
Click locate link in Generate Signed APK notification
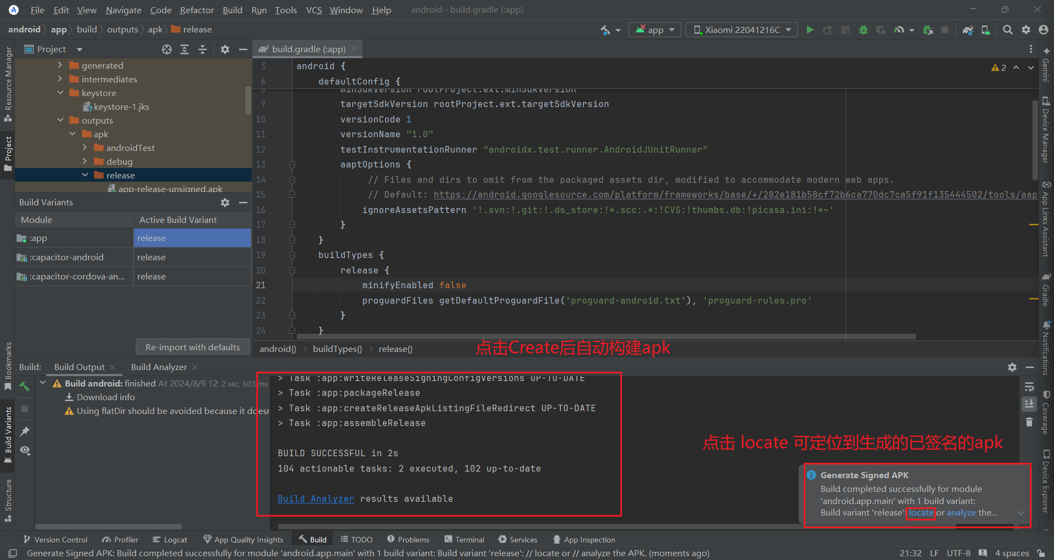point(921,513)
